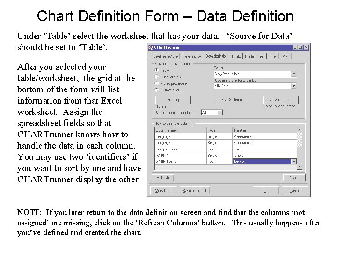
Task: Minimize the CHARTrunner window
Action: click(x=295, y=47)
